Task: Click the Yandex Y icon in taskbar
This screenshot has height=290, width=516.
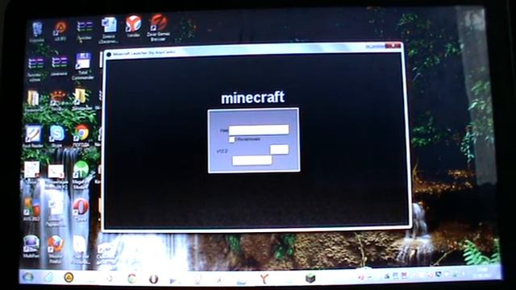Action: coord(264,279)
